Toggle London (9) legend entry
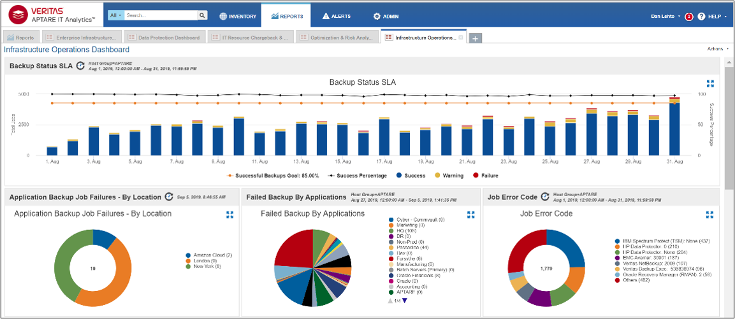Image resolution: width=735 pixels, height=319 pixels. point(202,261)
